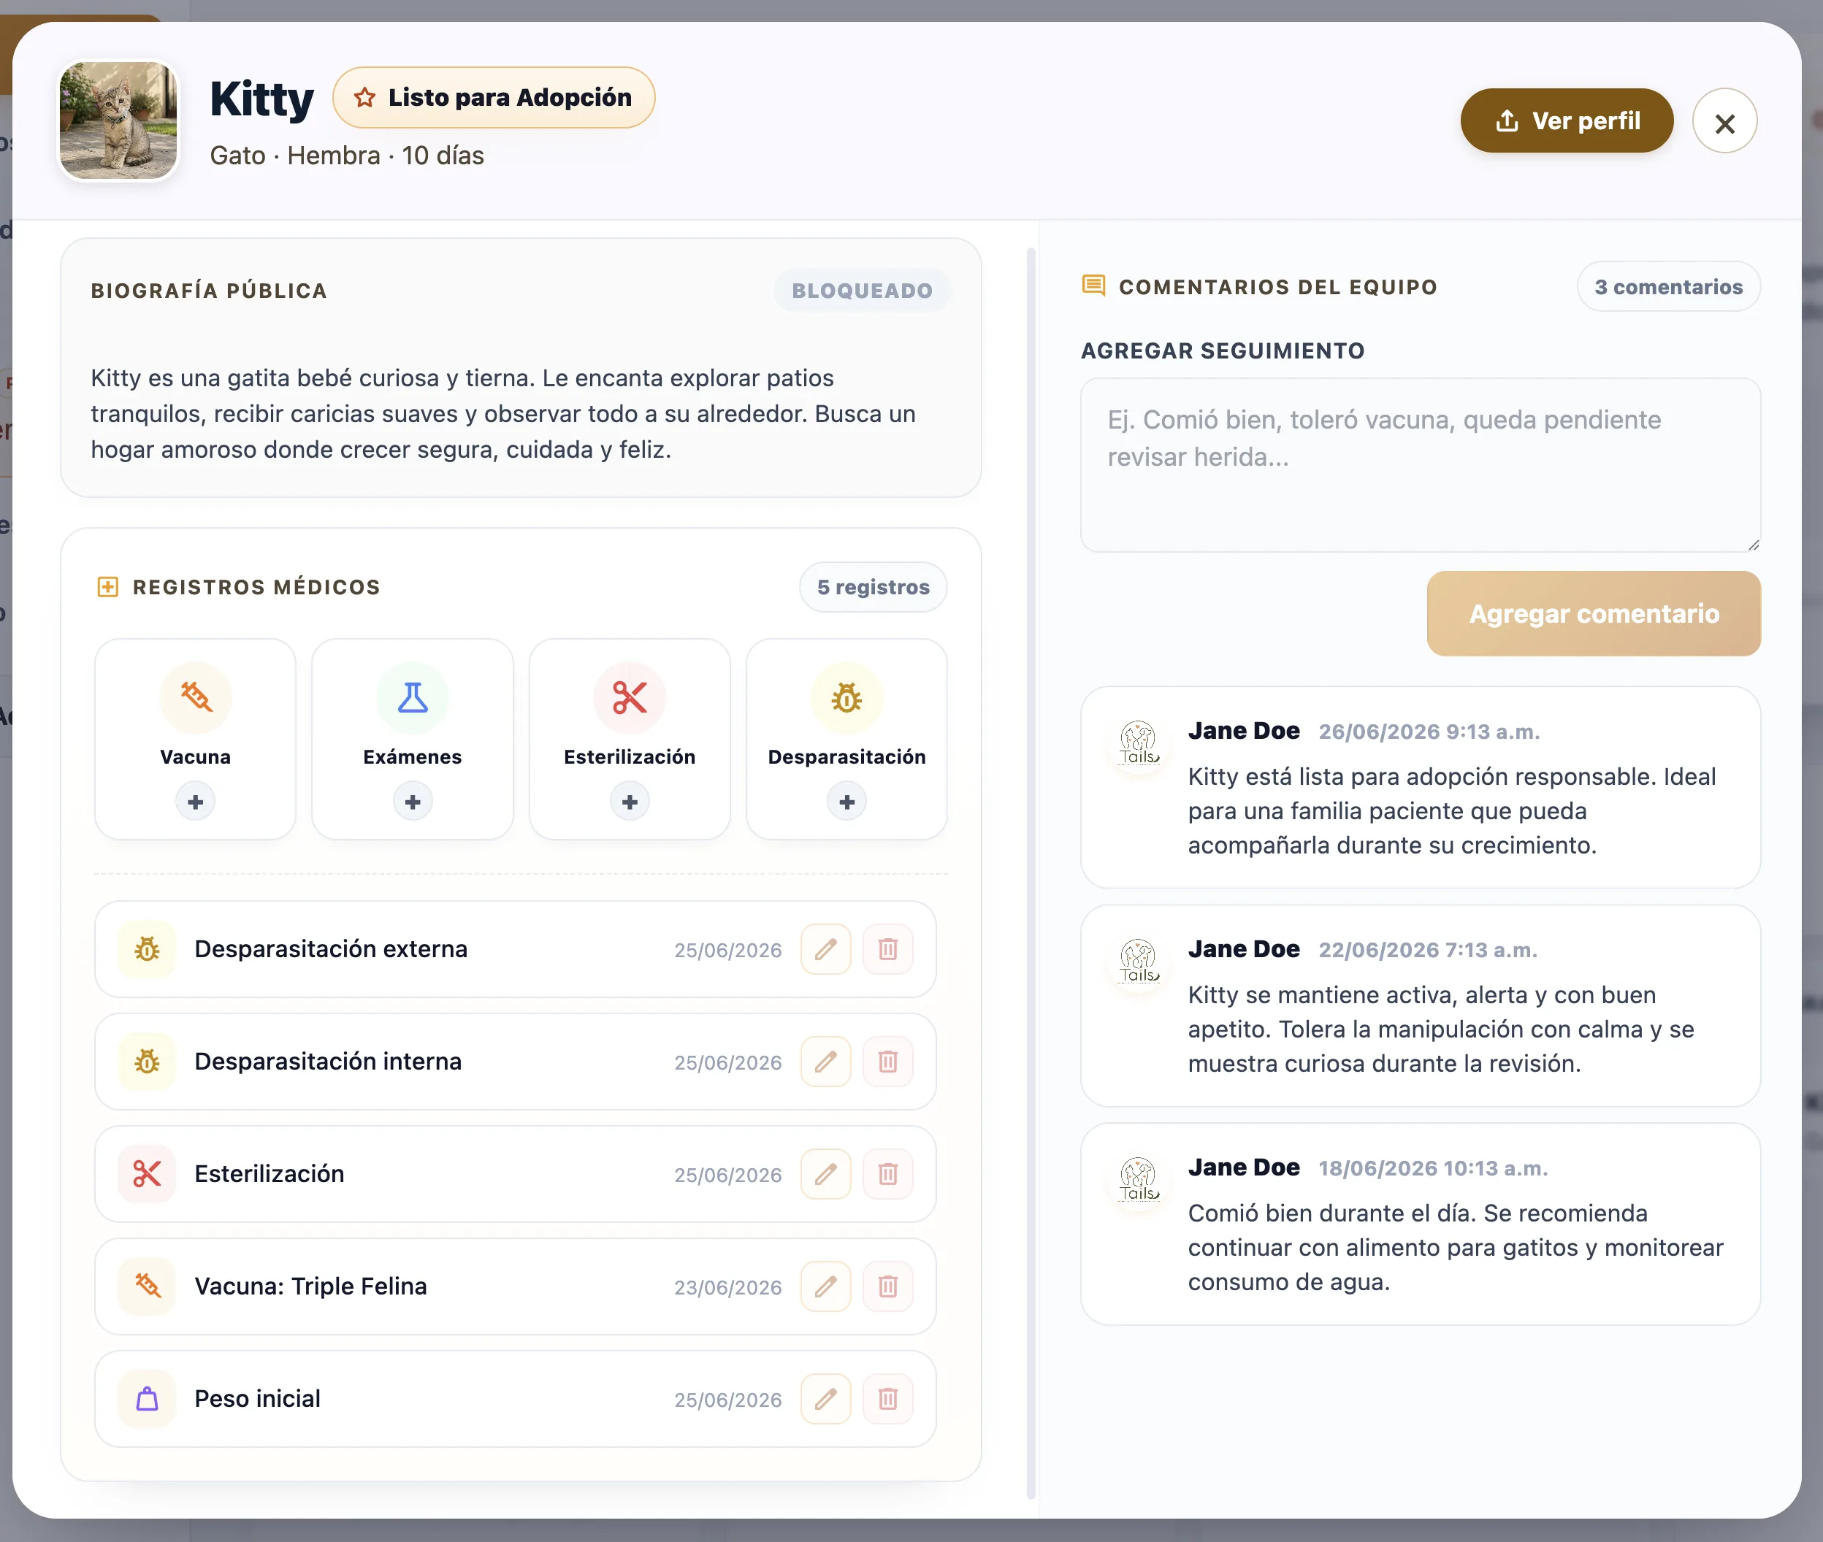Click the 23/06/2026 date of Triple Felina

[727, 1288]
